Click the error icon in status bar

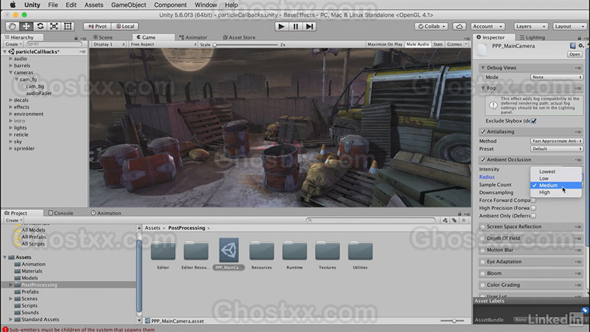pos(5,329)
